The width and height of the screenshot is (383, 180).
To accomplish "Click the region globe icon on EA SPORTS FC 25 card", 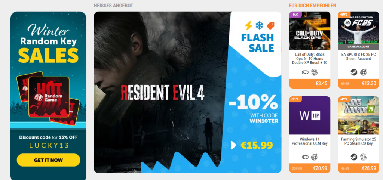I will (363, 72).
